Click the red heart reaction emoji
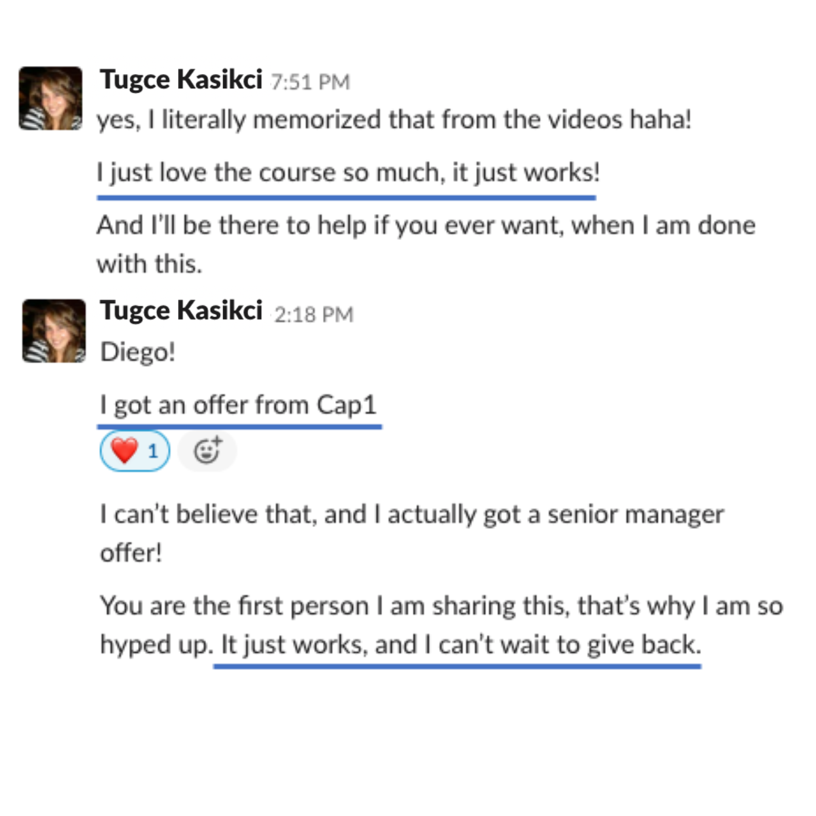This screenshot has width=816, height=816. [x=124, y=450]
